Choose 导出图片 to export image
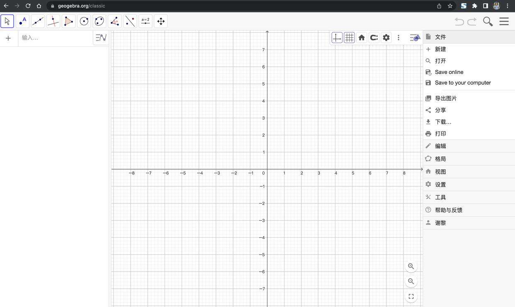 [469, 98]
